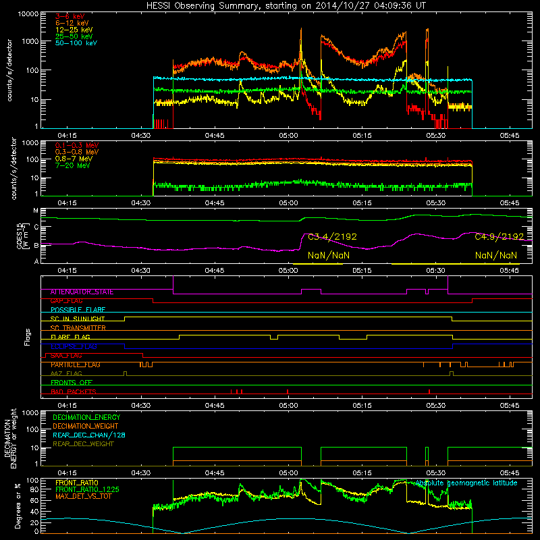Click the DECIMATION_ENERGY legend label
The image size is (540, 540).
[x=86, y=417]
